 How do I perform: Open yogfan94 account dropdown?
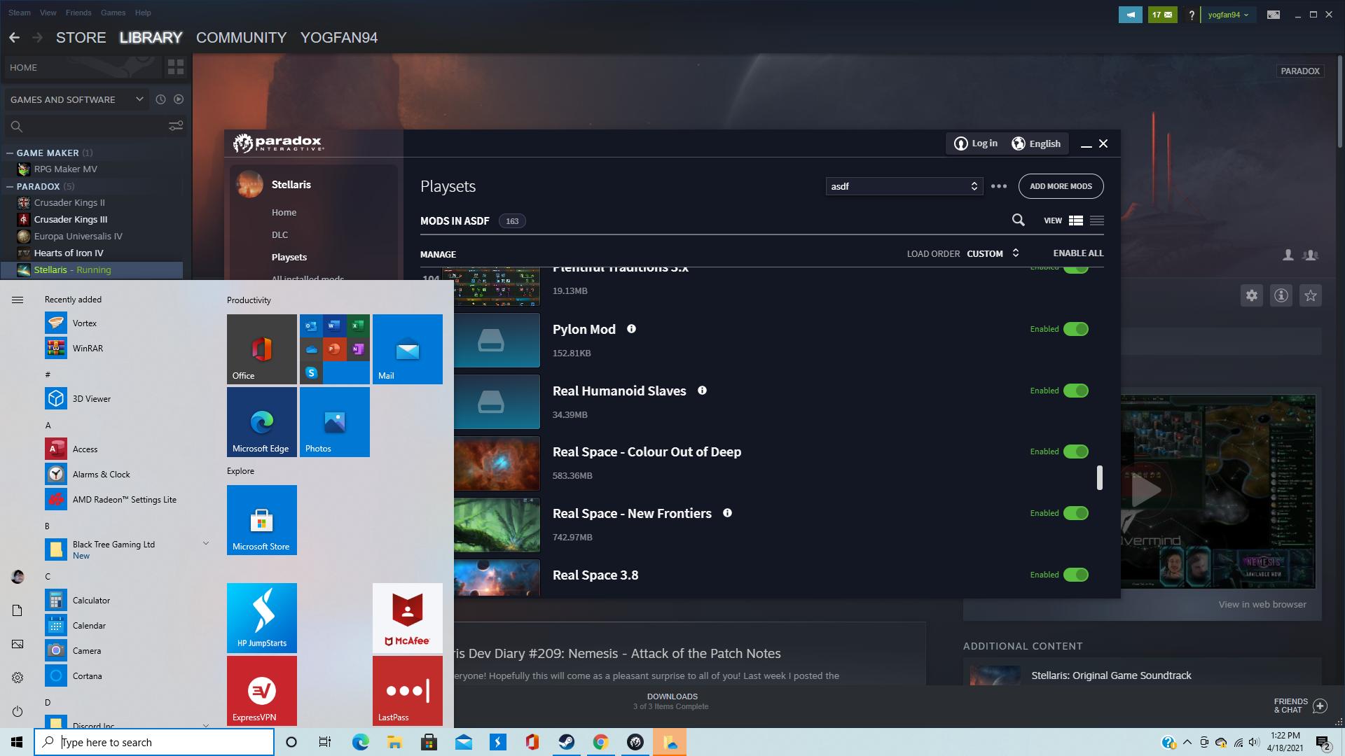(1228, 15)
